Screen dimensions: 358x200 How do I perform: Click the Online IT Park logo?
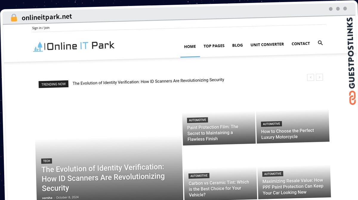[74, 46]
